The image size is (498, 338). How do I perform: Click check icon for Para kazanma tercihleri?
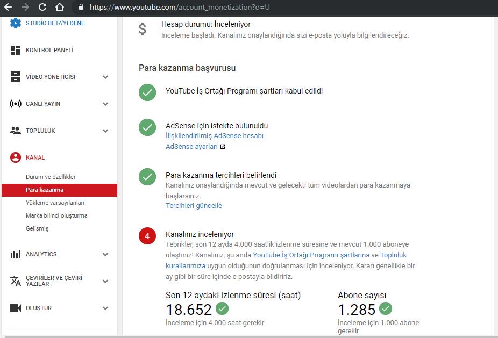147,177
